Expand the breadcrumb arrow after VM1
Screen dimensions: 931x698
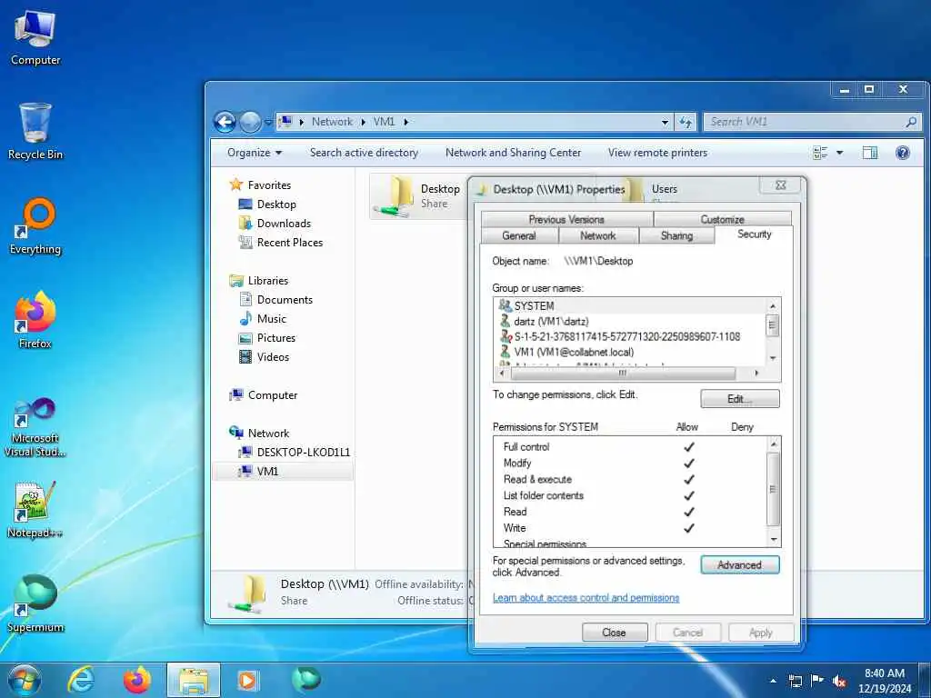[x=406, y=122]
